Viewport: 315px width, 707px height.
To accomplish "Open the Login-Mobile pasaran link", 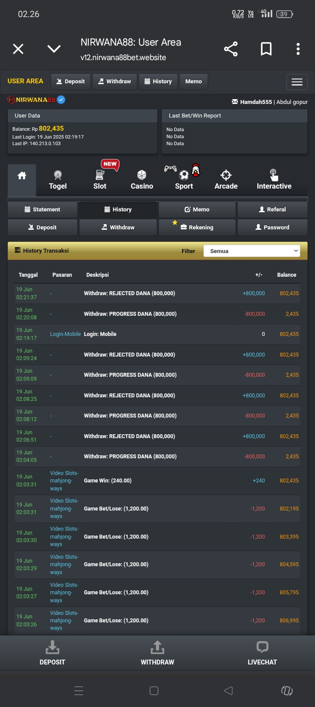I will pyautogui.click(x=65, y=334).
